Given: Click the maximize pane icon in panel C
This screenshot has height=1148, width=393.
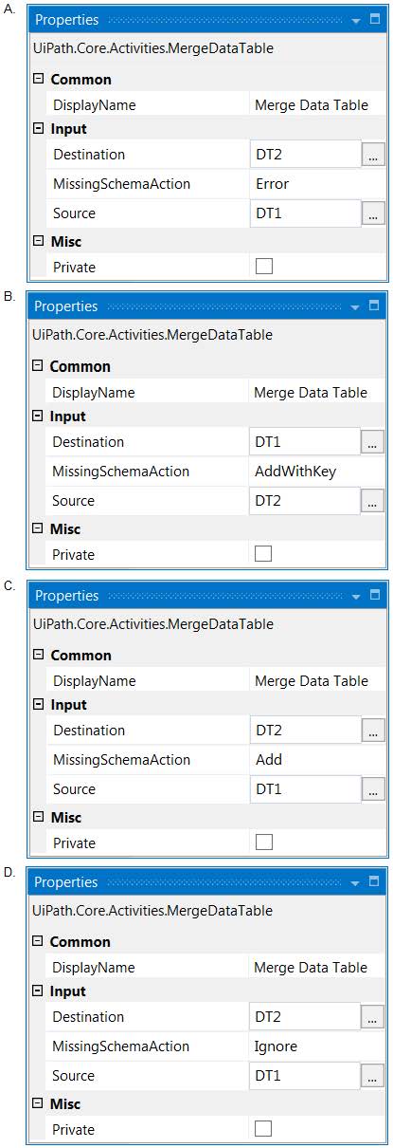Looking at the screenshot, I should coord(374,595).
